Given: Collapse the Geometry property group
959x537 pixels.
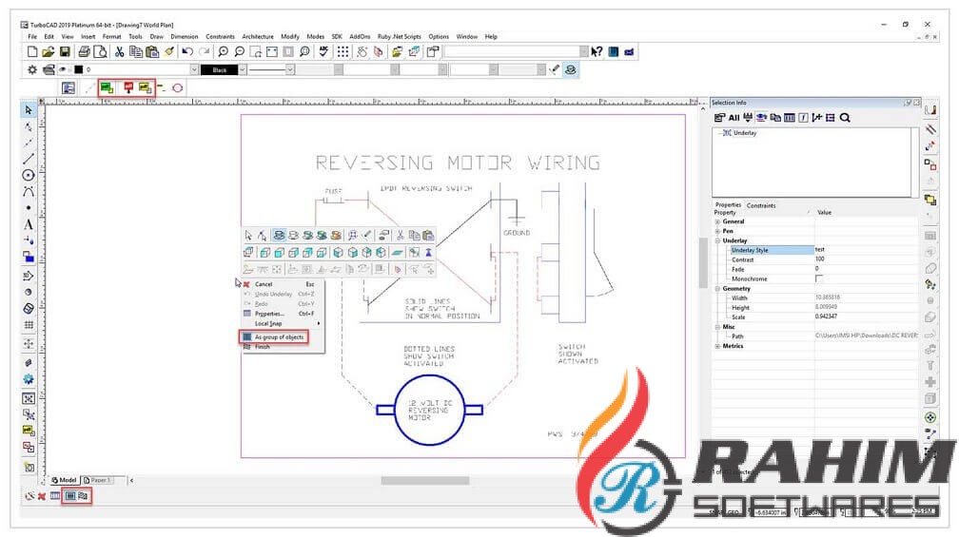Looking at the screenshot, I should click(718, 288).
